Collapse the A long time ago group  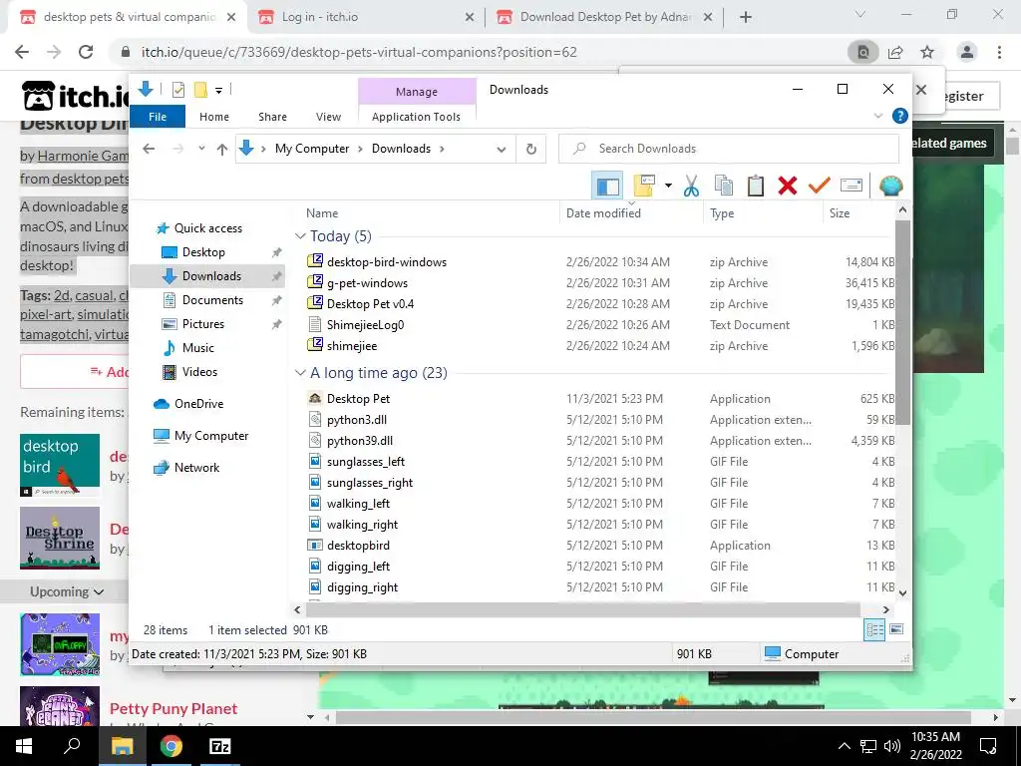click(300, 373)
